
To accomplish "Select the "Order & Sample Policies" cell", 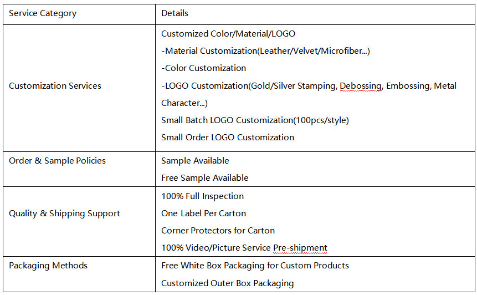I will pyautogui.click(x=57, y=161).
